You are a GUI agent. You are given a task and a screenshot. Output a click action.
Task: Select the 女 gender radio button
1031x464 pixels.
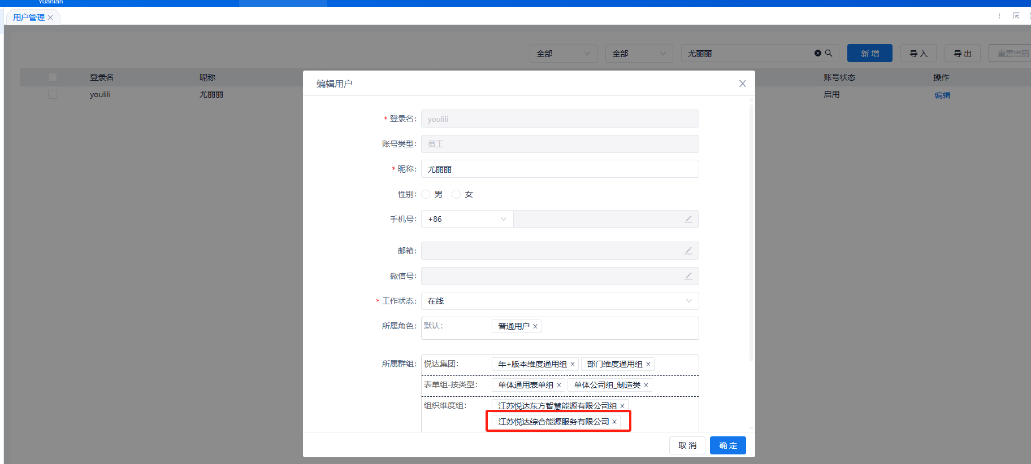click(456, 194)
